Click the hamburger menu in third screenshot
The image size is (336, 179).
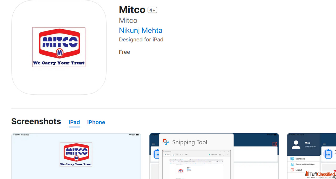(324, 144)
